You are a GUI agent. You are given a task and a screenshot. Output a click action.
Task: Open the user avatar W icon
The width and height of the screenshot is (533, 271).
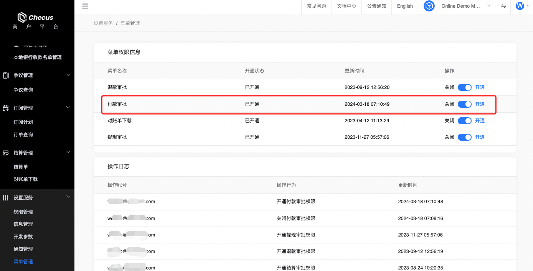(520, 6)
